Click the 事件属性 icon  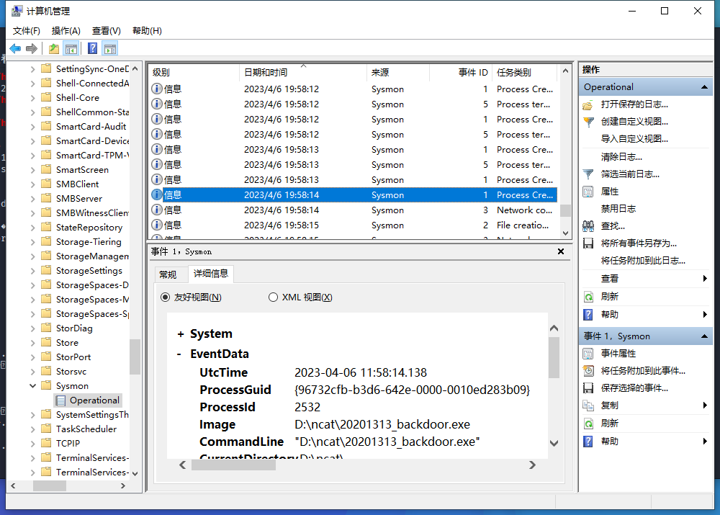[588, 354]
